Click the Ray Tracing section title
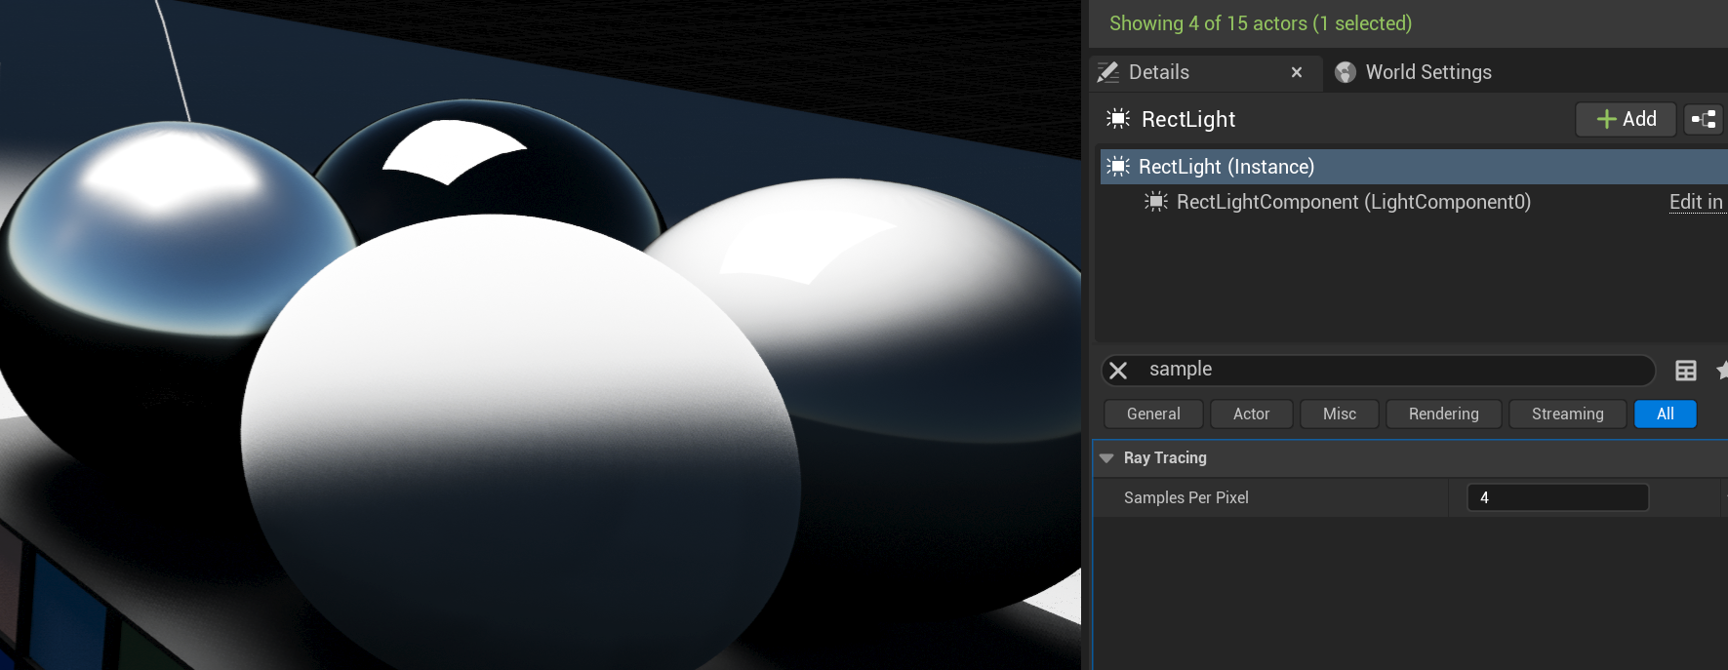 [x=1165, y=458]
